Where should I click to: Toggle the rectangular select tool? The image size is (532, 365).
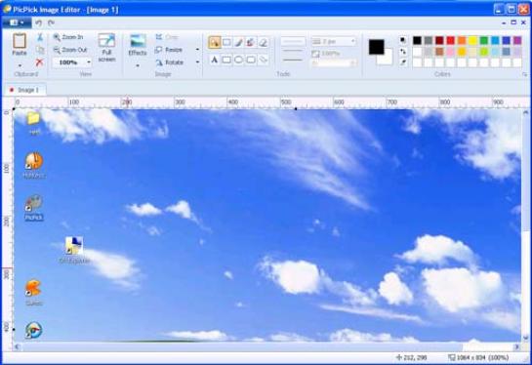(226, 42)
